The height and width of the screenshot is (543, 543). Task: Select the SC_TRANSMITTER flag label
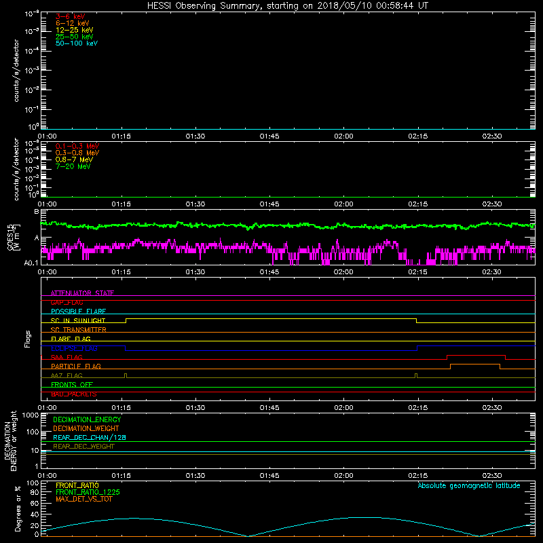pyautogui.click(x=79, y=330)
